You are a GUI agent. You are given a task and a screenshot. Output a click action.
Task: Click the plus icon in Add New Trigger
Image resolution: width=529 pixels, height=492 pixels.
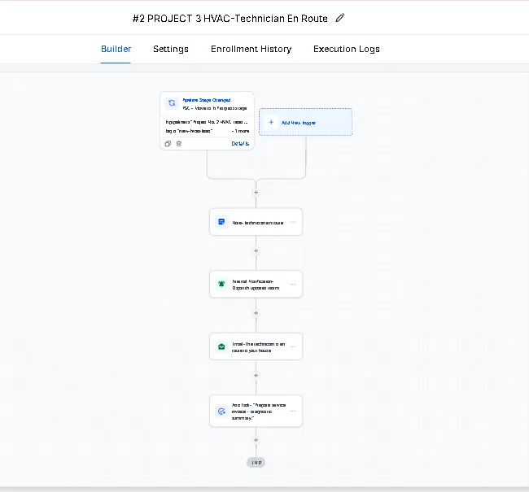point(271,122)
